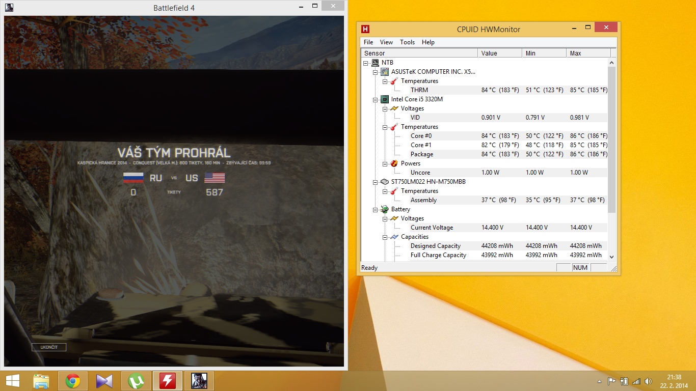Click the thermometer icon for Intel Core Temperatures

point(394,127)
